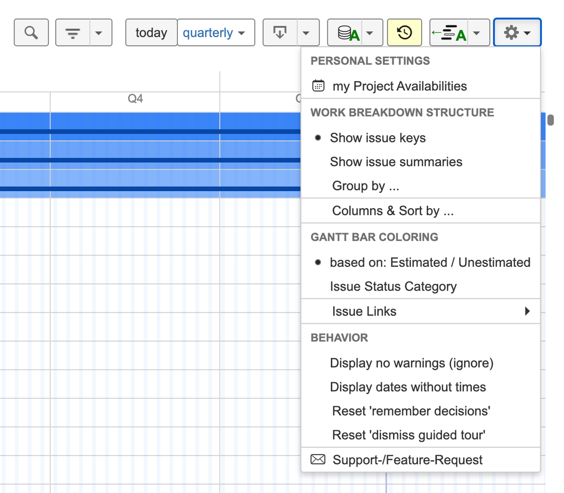Click the Q4 timeline header
The image size is (564, 493).
pyautogui.click(x=135, y=99)
